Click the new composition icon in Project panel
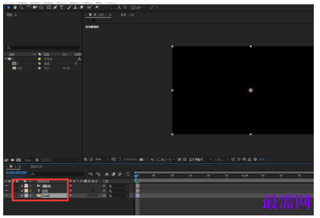Viewport: 320px width, 218px height. (x=19, y=160)
